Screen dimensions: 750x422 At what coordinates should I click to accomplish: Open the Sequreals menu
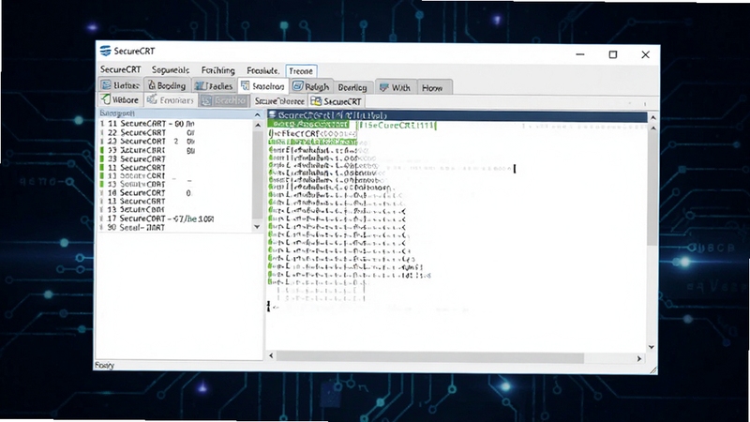point(171,70)
